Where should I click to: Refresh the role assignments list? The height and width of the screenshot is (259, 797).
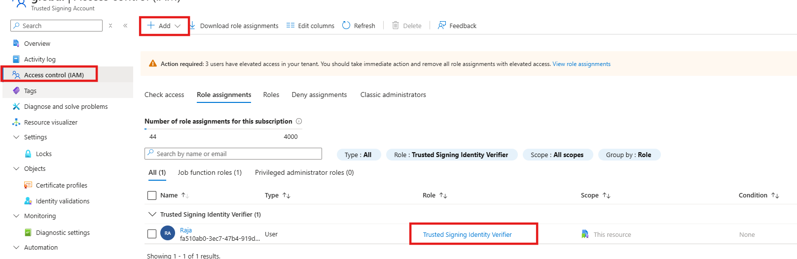click(359, 26)
